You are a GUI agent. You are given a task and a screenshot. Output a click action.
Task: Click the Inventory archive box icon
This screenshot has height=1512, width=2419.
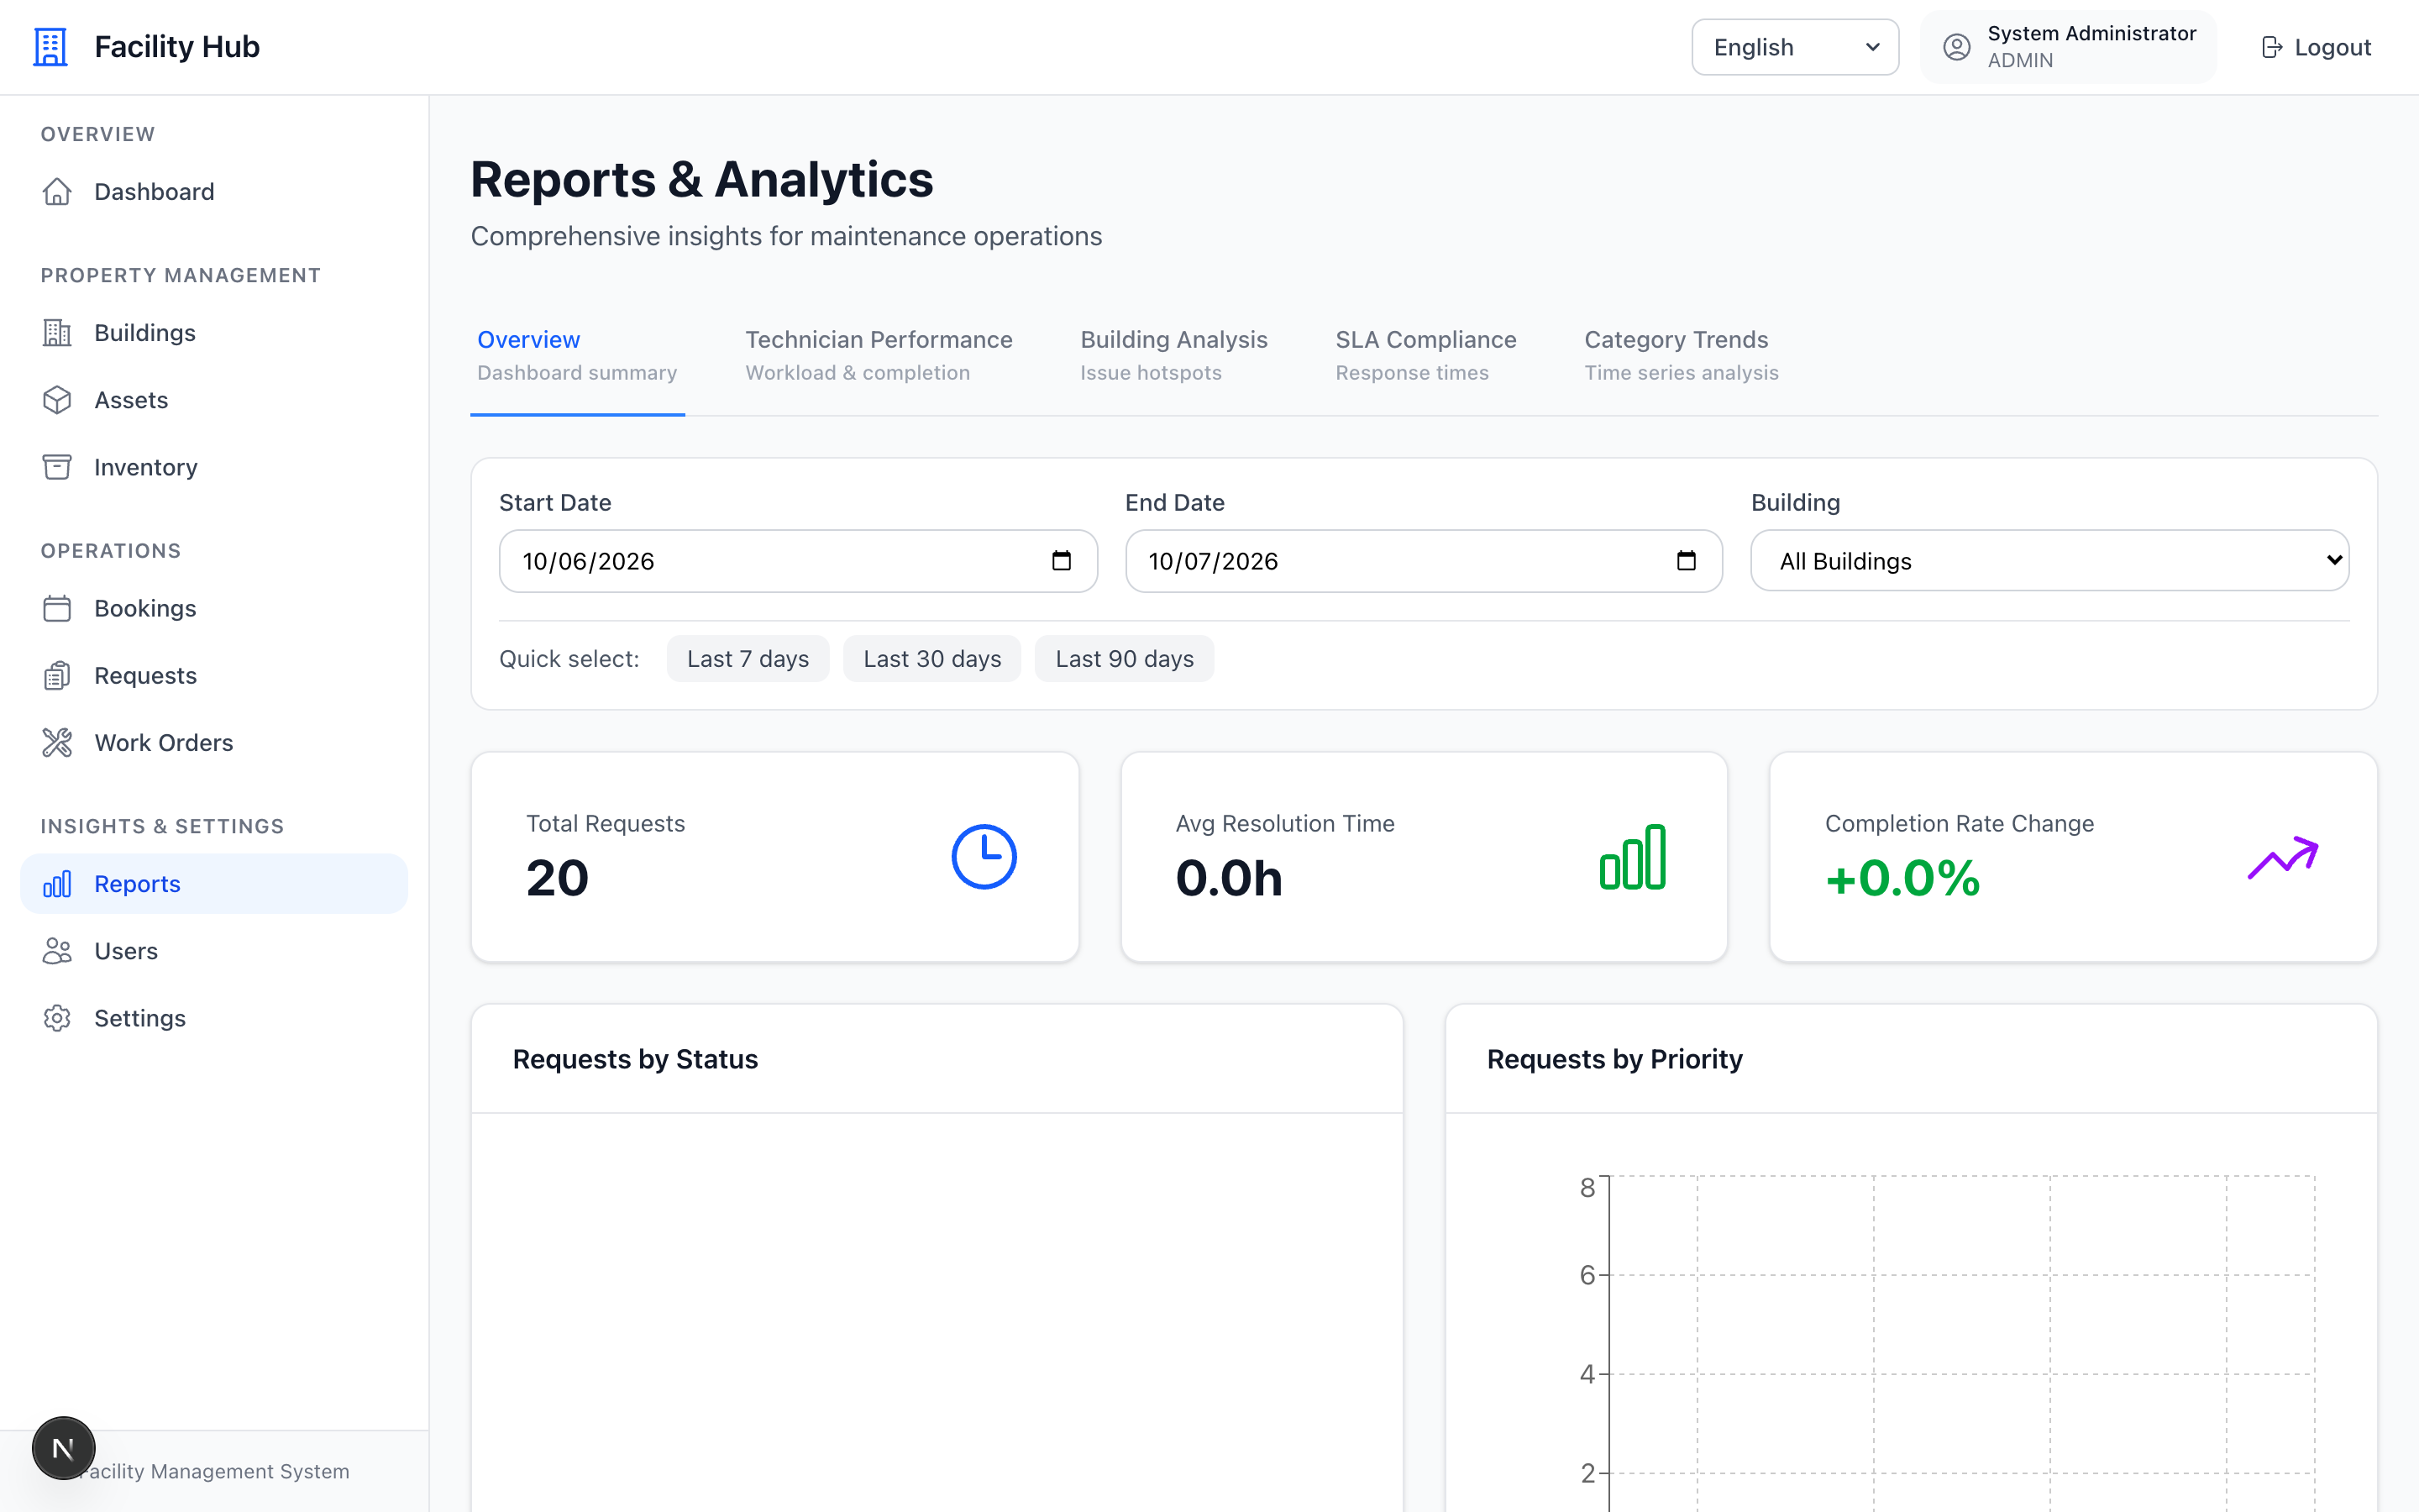(x=57, y=466)
